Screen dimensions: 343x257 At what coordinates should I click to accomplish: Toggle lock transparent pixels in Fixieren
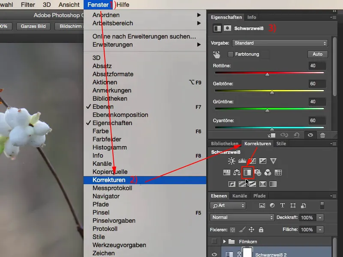point(232,230)
